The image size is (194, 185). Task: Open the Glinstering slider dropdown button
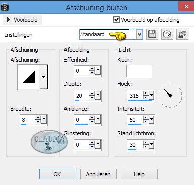coord(98,144)
